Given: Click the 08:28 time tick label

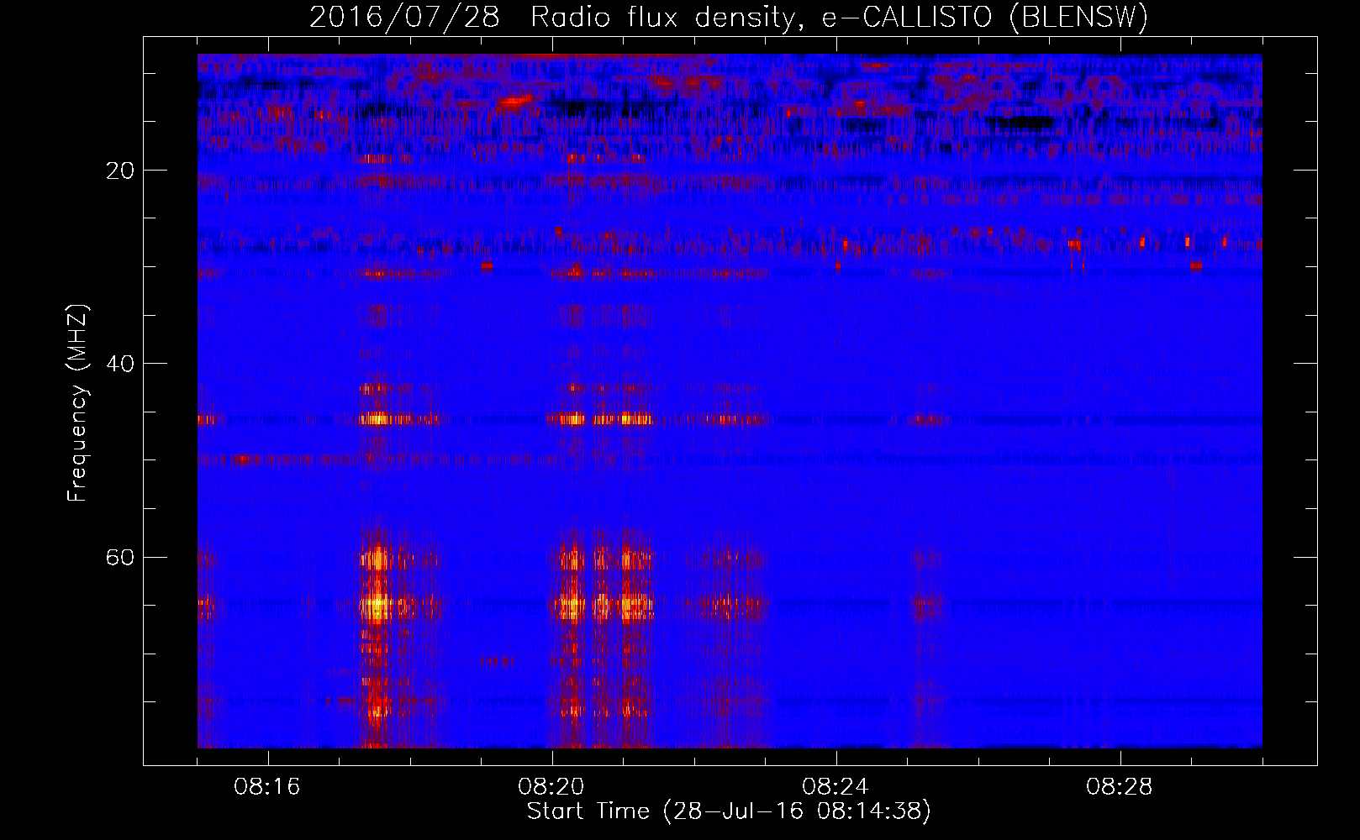Looking at the screenshot, I should point(1120,787).
